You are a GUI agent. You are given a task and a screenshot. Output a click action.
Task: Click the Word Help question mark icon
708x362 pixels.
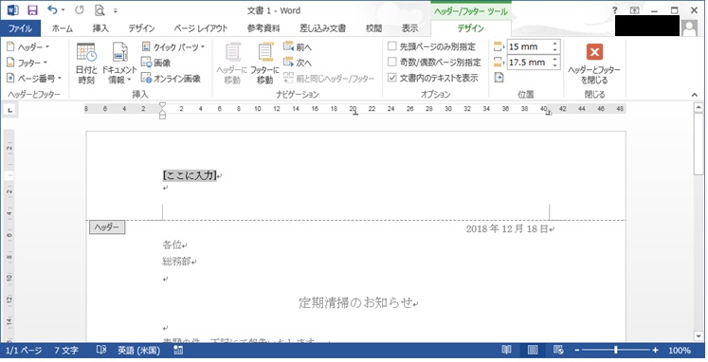pyautogui.click(x=614, y=10)
